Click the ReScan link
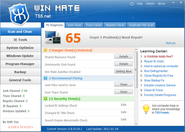The width and height of the screenshot is (185, 132). tap(171, 43)
